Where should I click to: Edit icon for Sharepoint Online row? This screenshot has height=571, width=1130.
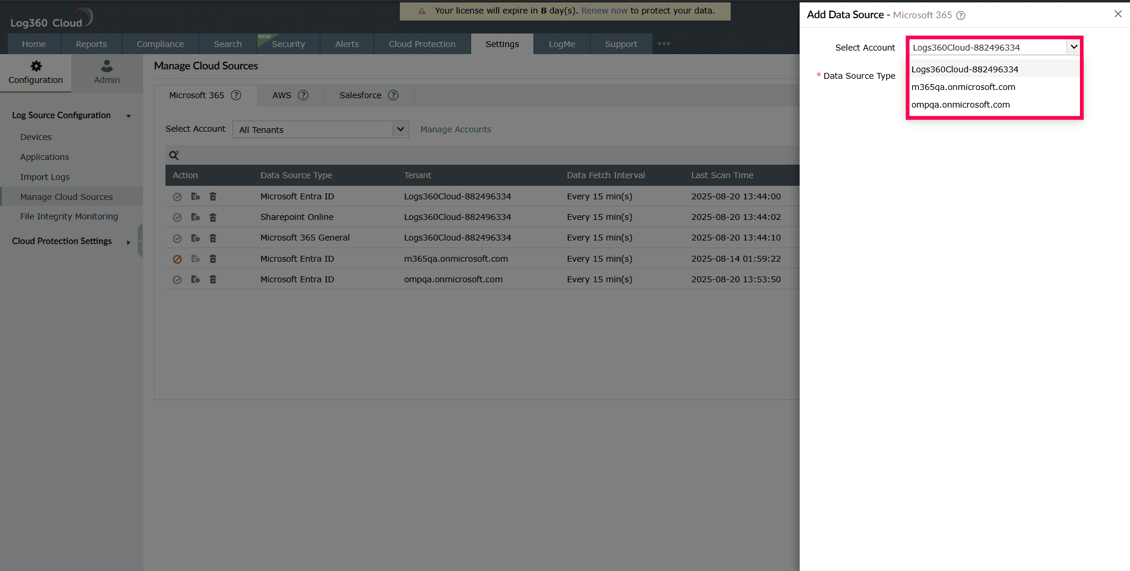click(x=195, y=217)
